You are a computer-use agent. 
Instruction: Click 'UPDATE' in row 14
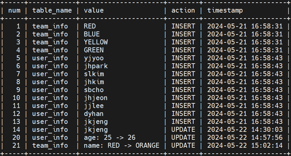click(183, 130)
